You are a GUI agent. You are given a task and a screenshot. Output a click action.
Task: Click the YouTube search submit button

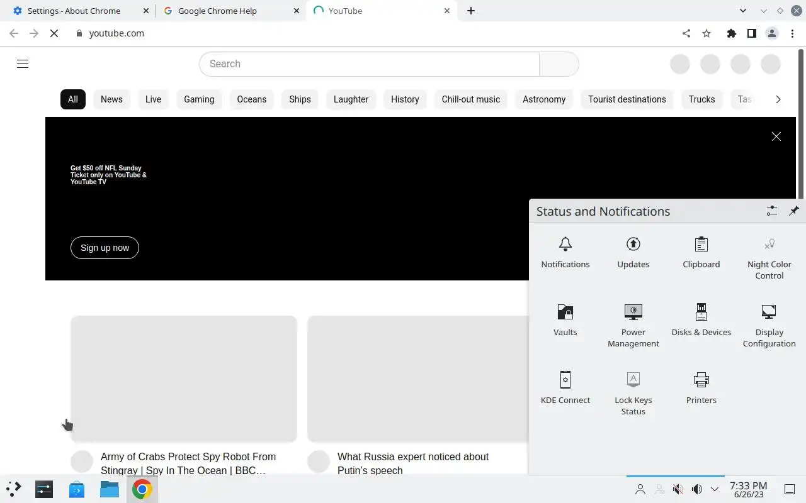(559, 64)
